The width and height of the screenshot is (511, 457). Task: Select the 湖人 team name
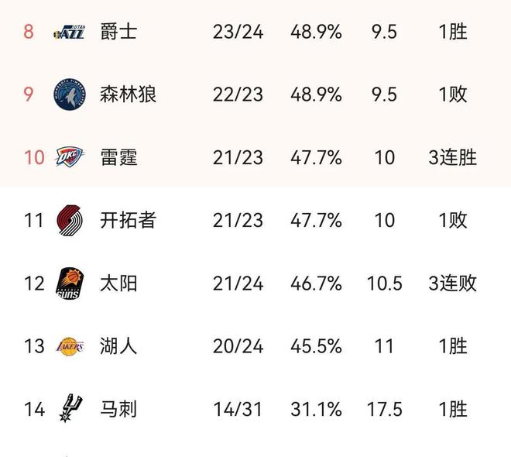click(x=118, y=346)
